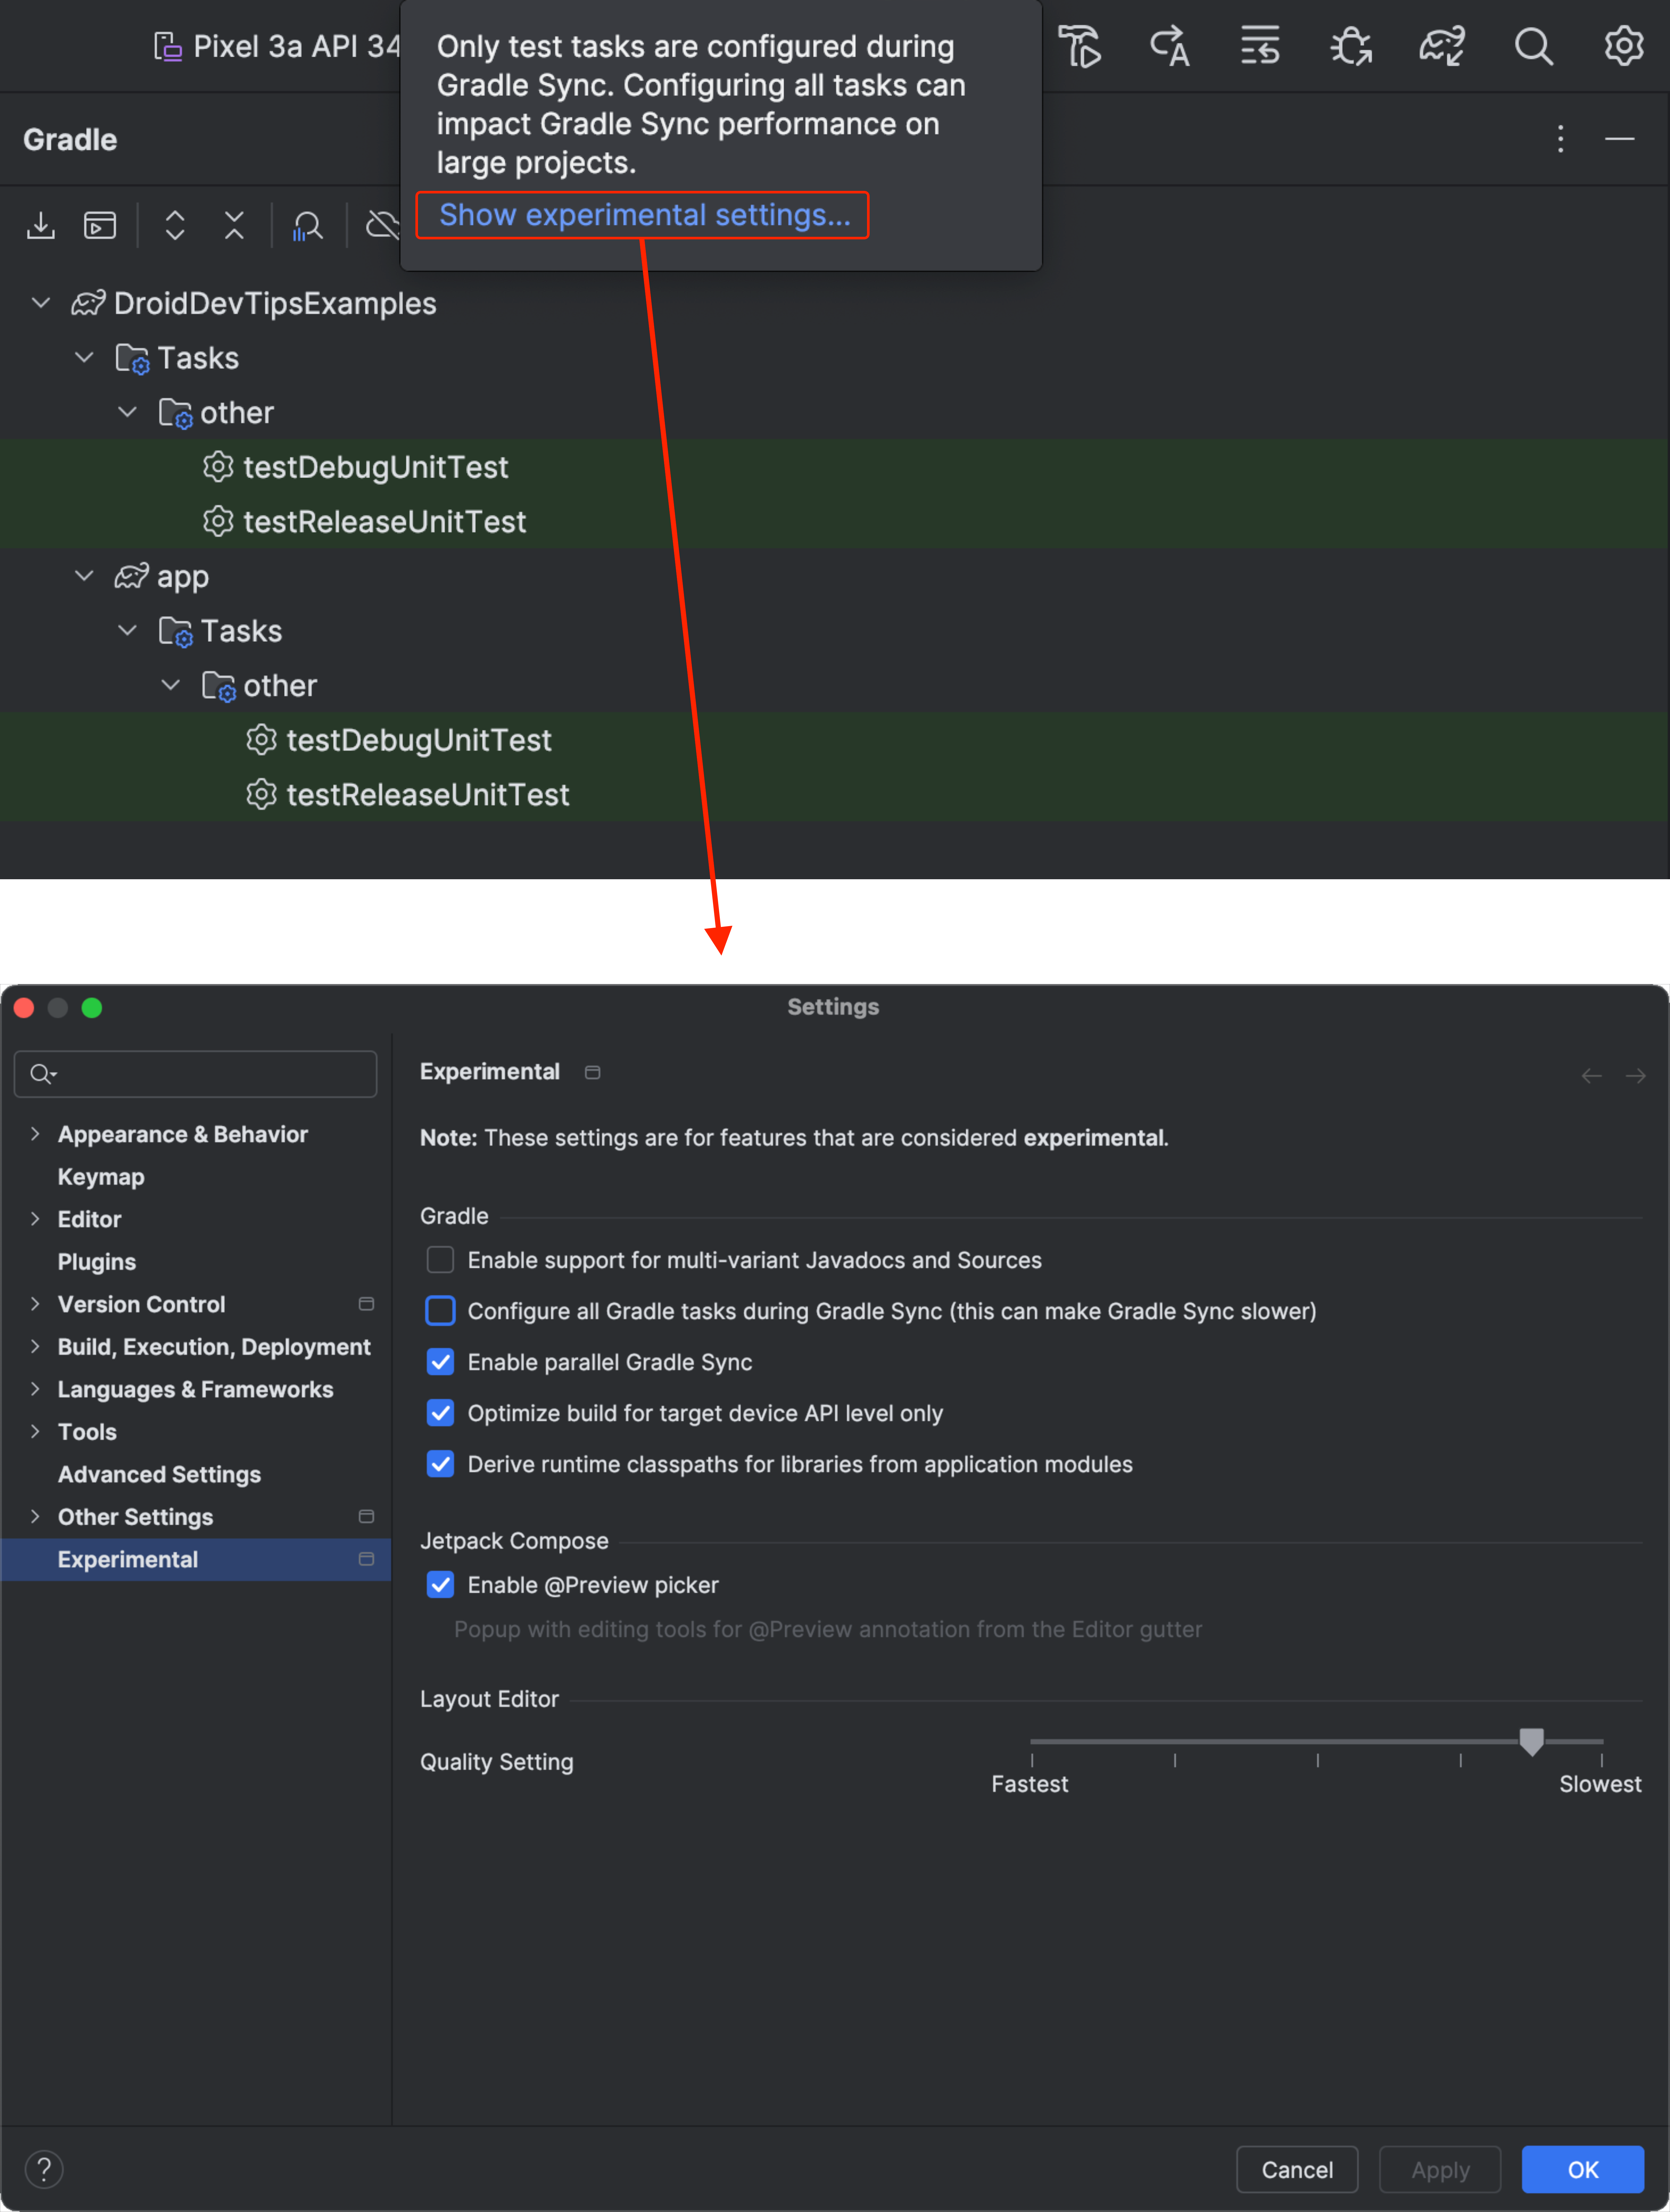Check Configure all Gradle tasks during Gradle Sync
Image resolution: width=1670 pixels, height=2212 pixels.
coord(440,1311)
